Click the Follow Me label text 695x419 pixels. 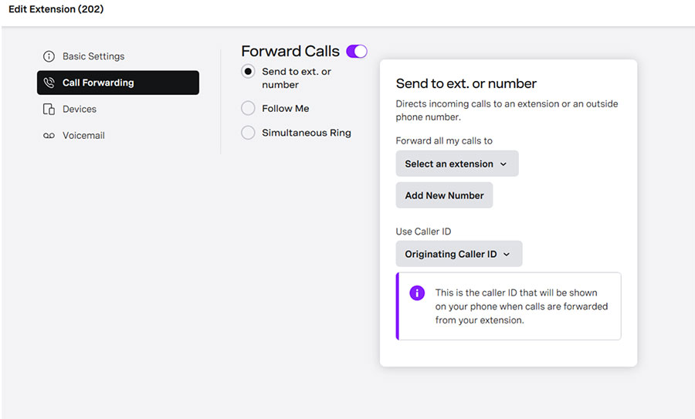(x=286, y=109)
